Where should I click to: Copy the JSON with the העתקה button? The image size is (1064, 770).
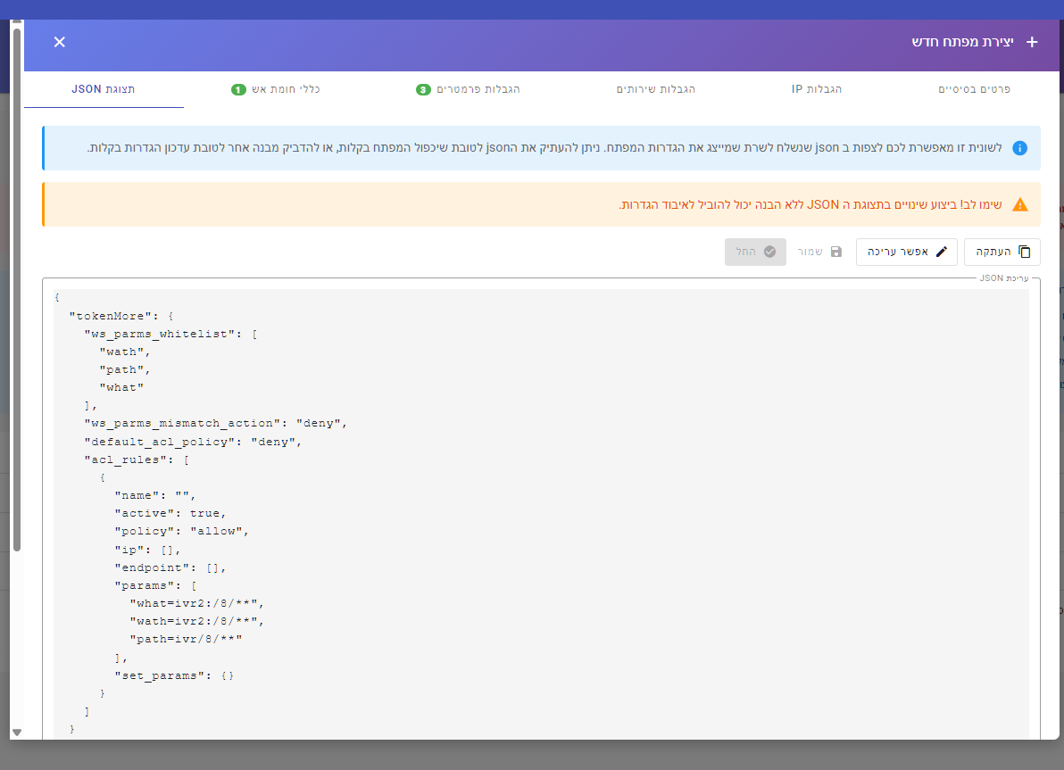click(1002, 252)
